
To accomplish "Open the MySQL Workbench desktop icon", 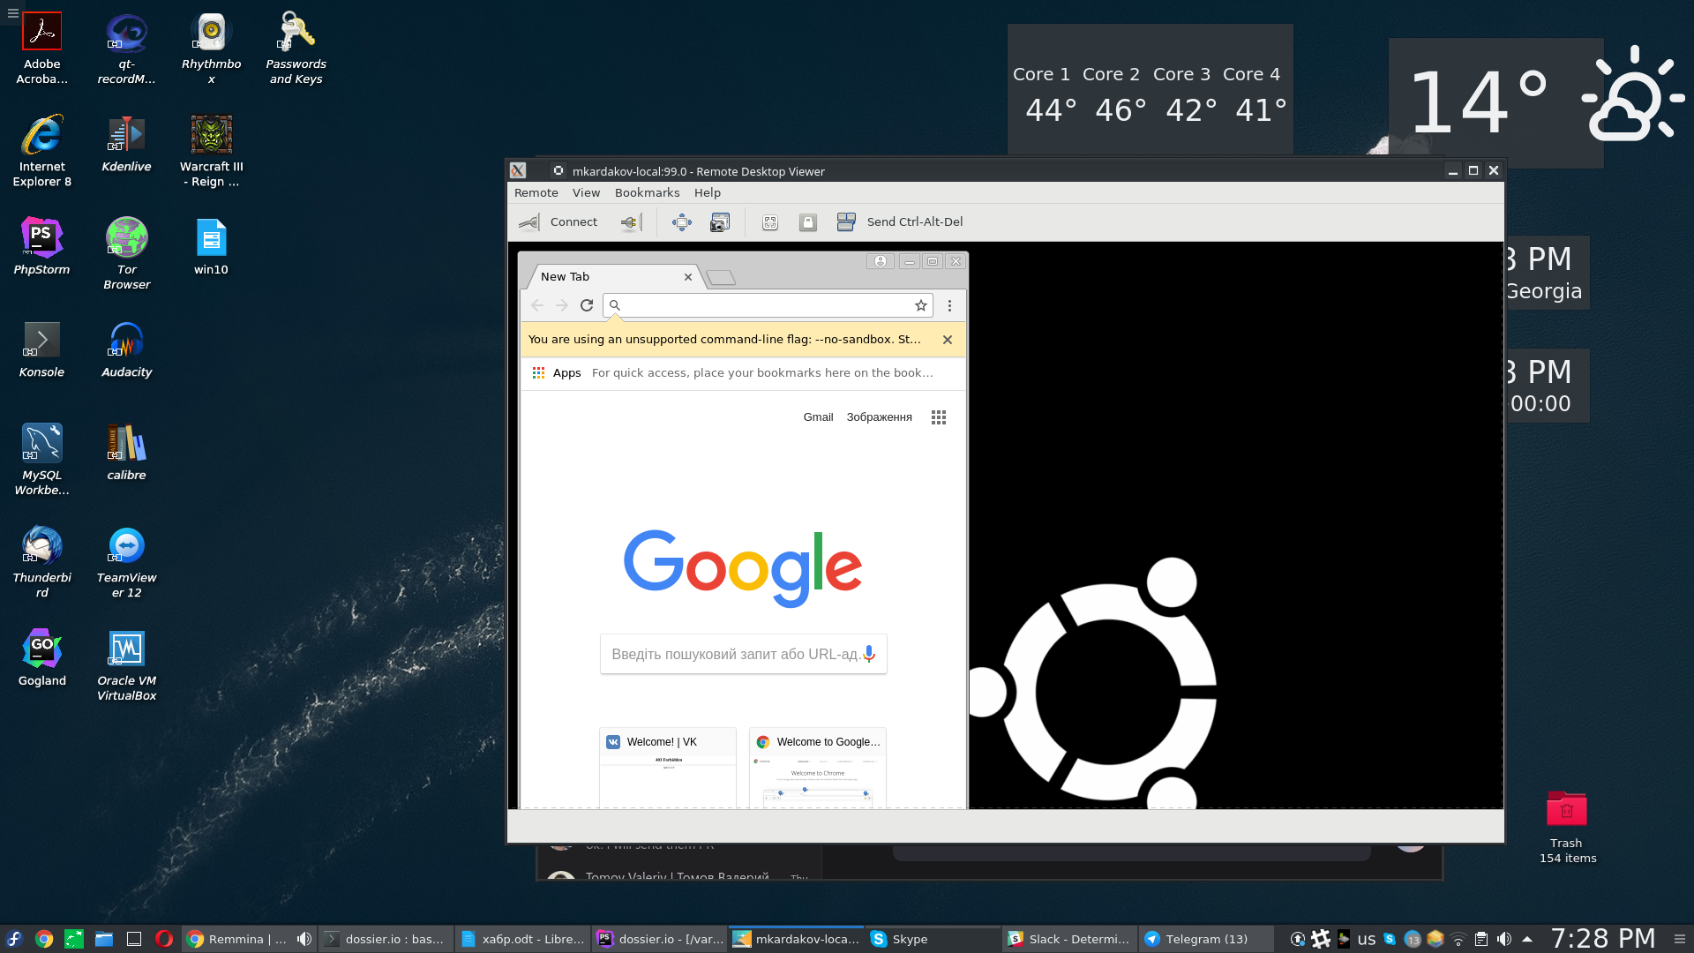I will (42, 460).
